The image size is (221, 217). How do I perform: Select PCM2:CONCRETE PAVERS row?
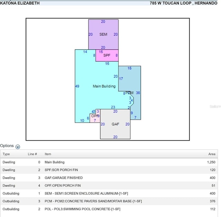tap(109, 201)
